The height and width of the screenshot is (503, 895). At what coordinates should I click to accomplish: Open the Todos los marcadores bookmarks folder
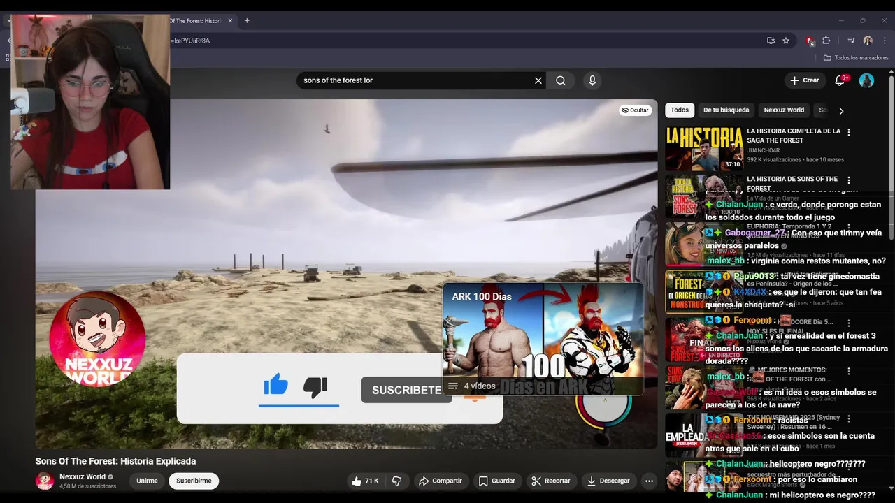point(856,57)
